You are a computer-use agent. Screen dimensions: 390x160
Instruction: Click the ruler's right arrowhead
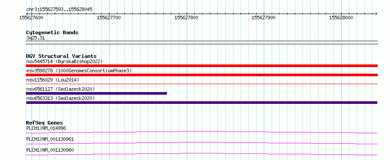376,14
